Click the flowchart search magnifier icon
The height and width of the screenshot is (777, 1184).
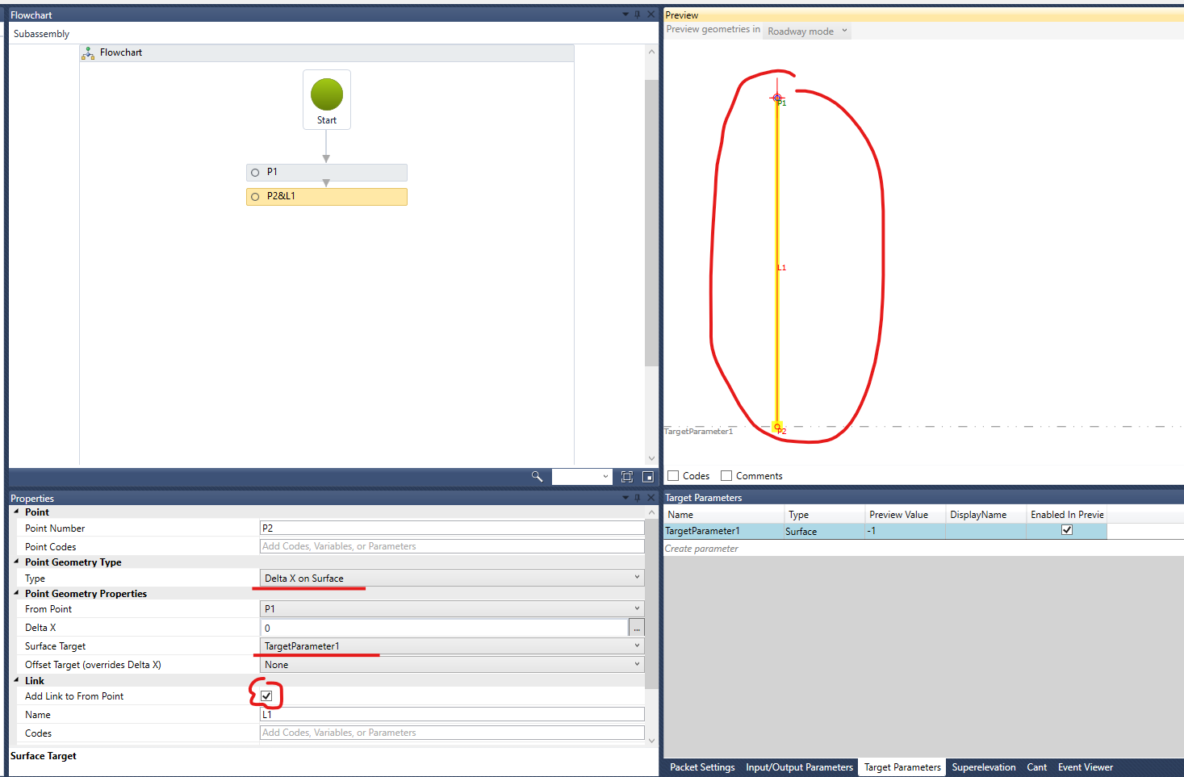(x=537, y=477)
